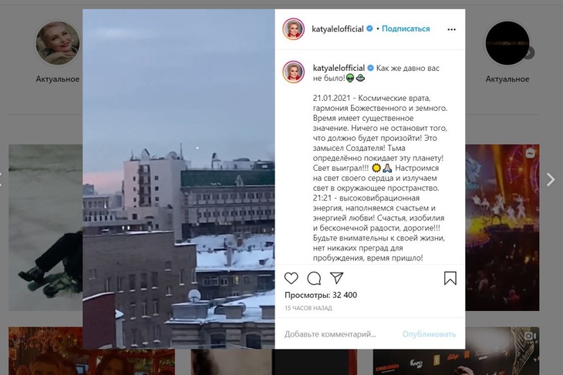This screenshot has height=375, width=563.
Task: Click the profile avatar in the post header
Action: 293,29
